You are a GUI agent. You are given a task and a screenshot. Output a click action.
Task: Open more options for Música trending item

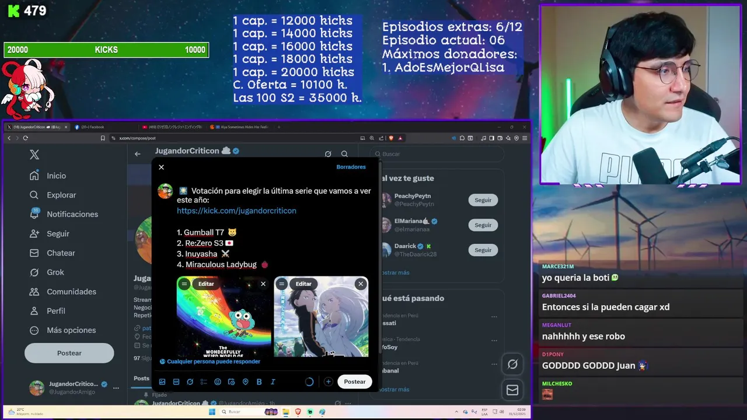pos(494,341)
